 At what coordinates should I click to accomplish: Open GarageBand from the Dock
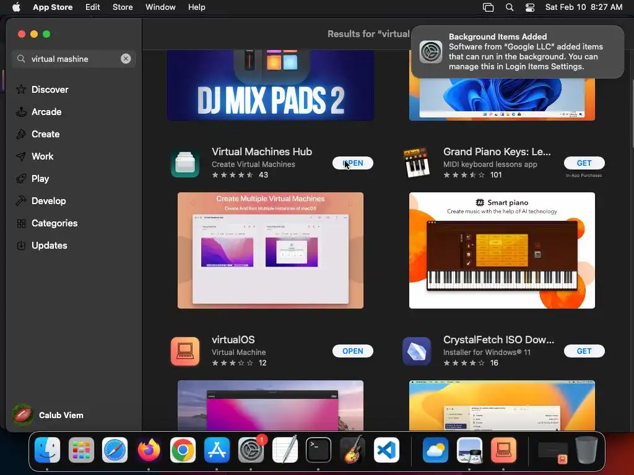click(x=352, y=450)
